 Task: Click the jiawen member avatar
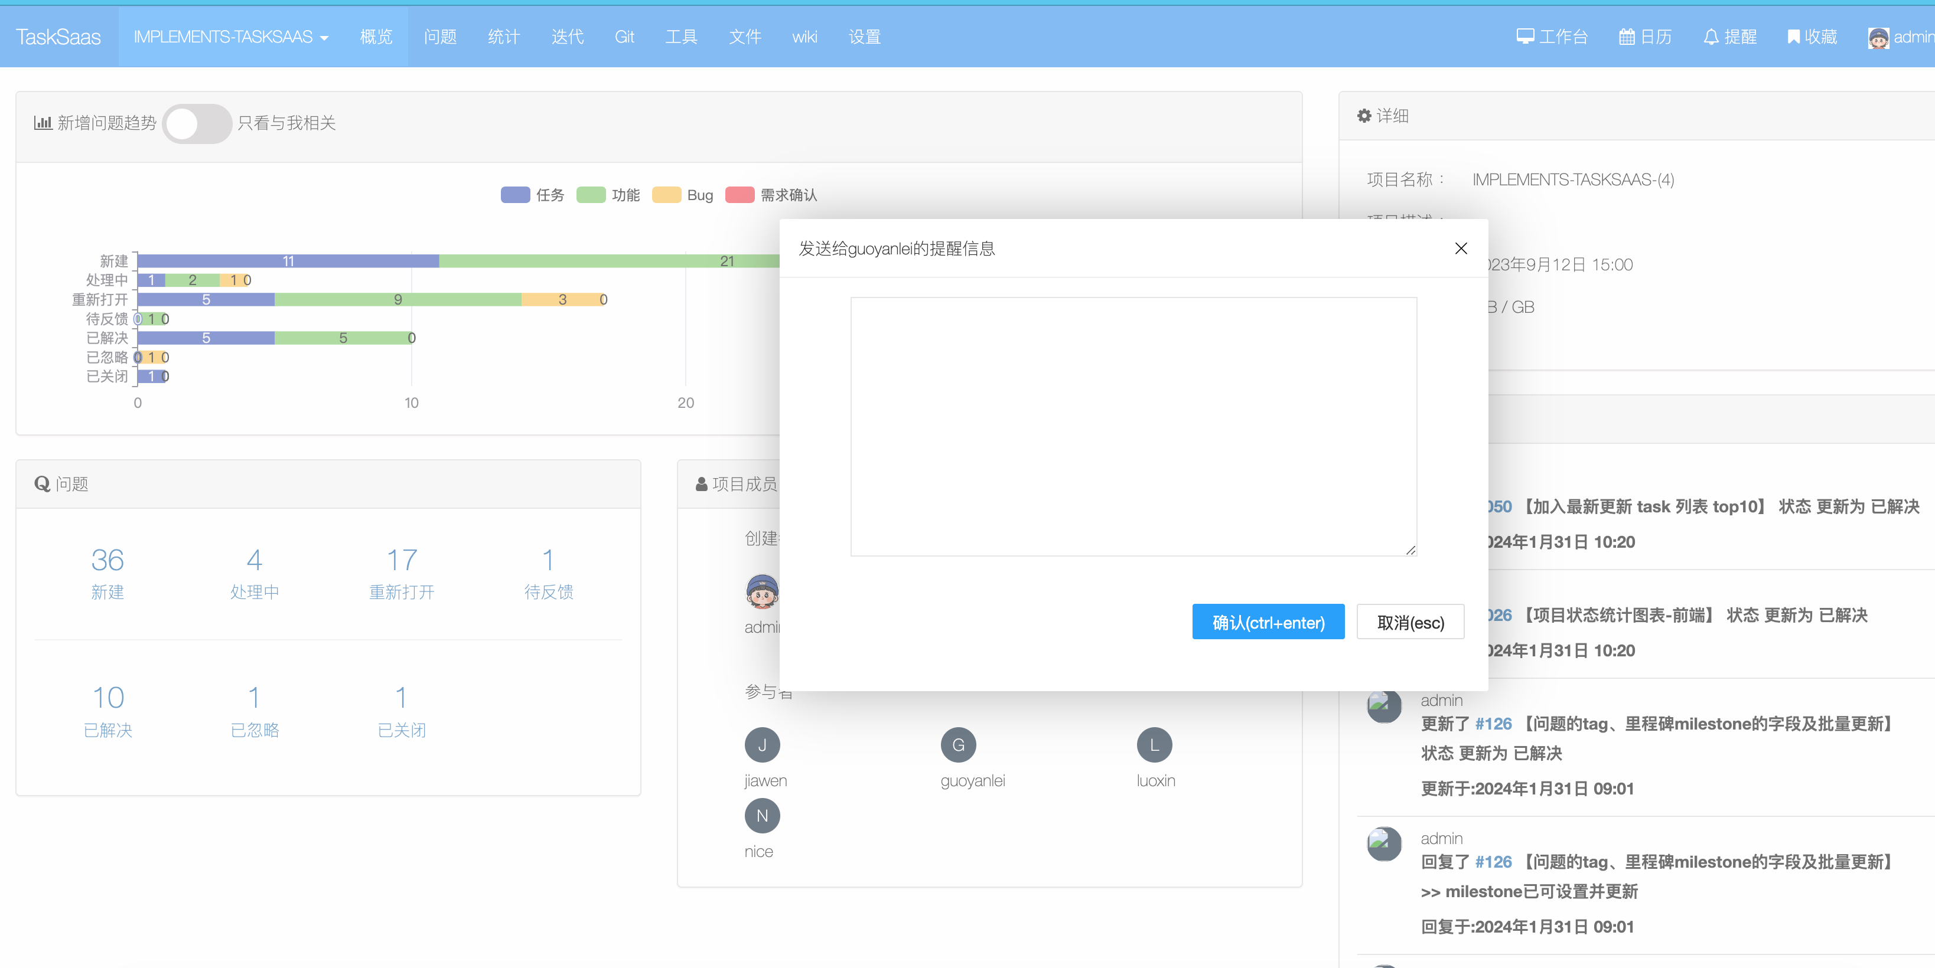[x=762, y=744]
